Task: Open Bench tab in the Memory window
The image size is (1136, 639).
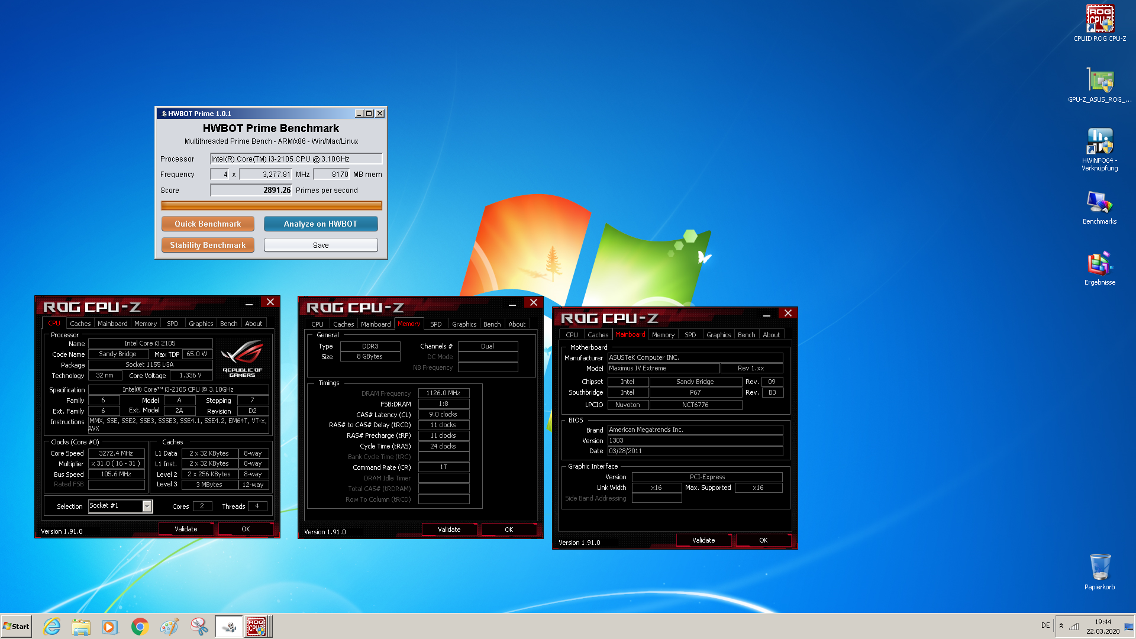Action: (492, 324)
